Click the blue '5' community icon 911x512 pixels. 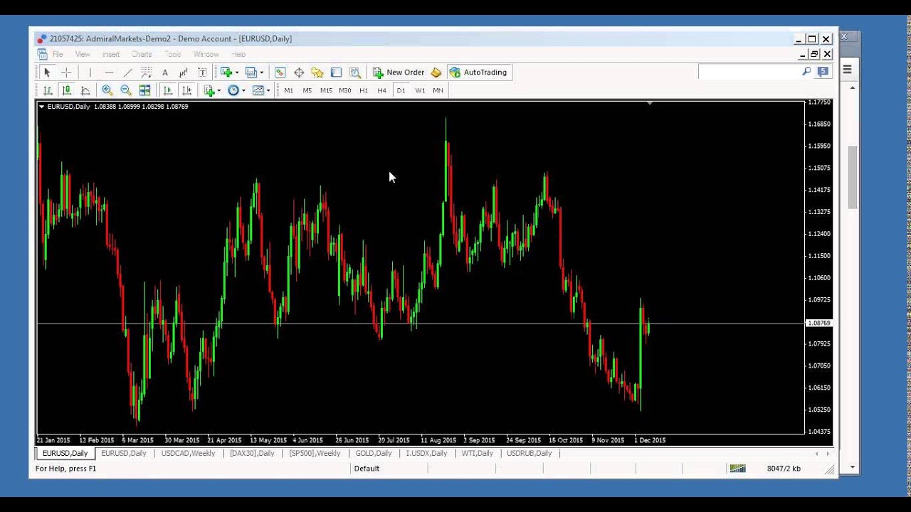click(823, 72)
